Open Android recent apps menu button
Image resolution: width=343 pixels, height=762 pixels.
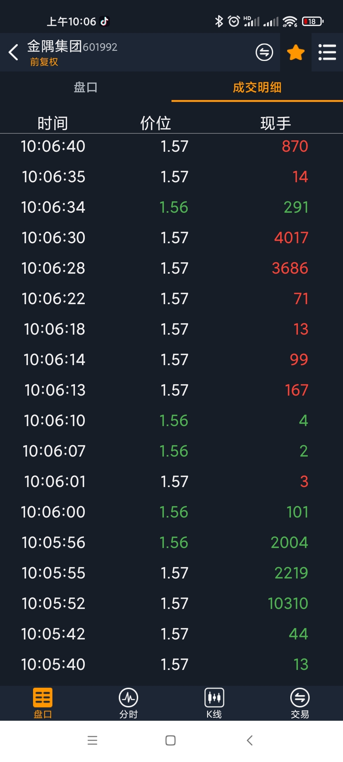point(92,740)
